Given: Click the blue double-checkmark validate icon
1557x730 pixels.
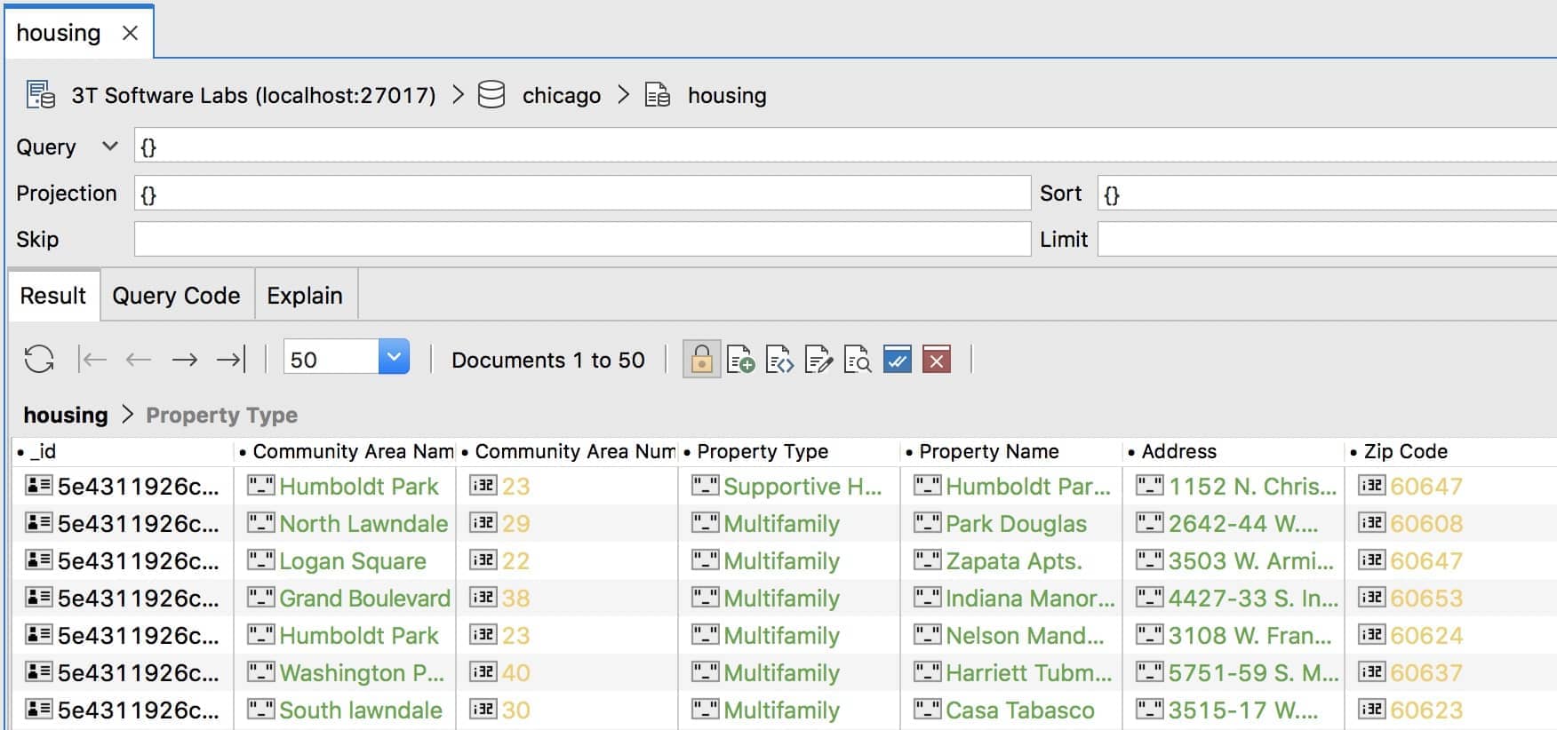Looking at the screenshot, I should pos(898,360).
